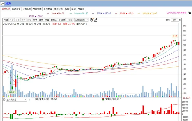
Task: Click the pink info circle icon
Action: click(x=168, y=13)
